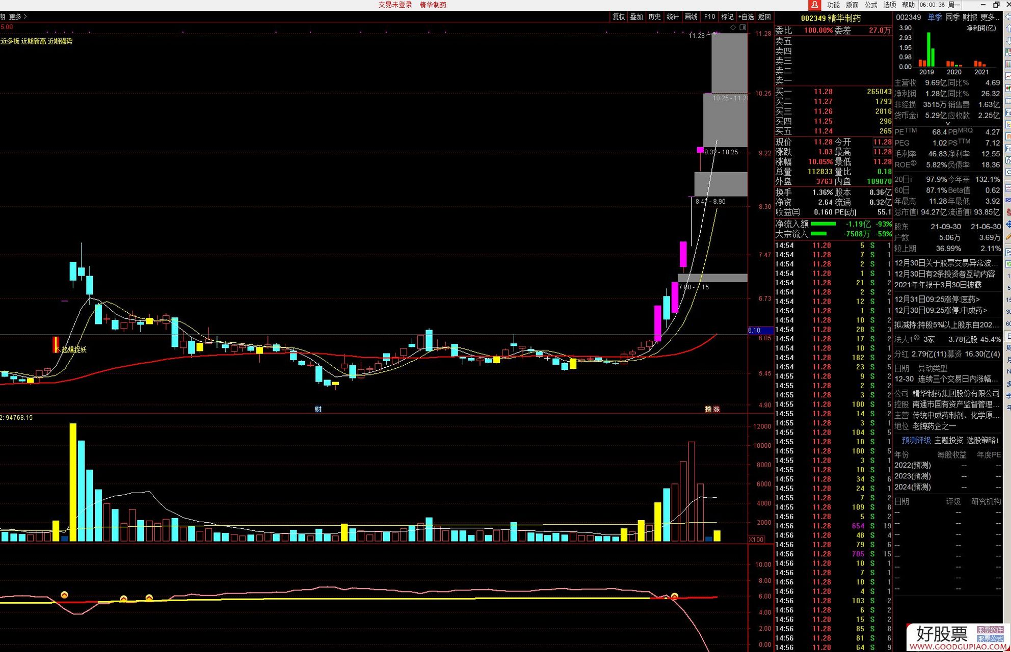1011x652 pixels.
Task: Open the 功能 menu
Action: click(x=834, y=5)
